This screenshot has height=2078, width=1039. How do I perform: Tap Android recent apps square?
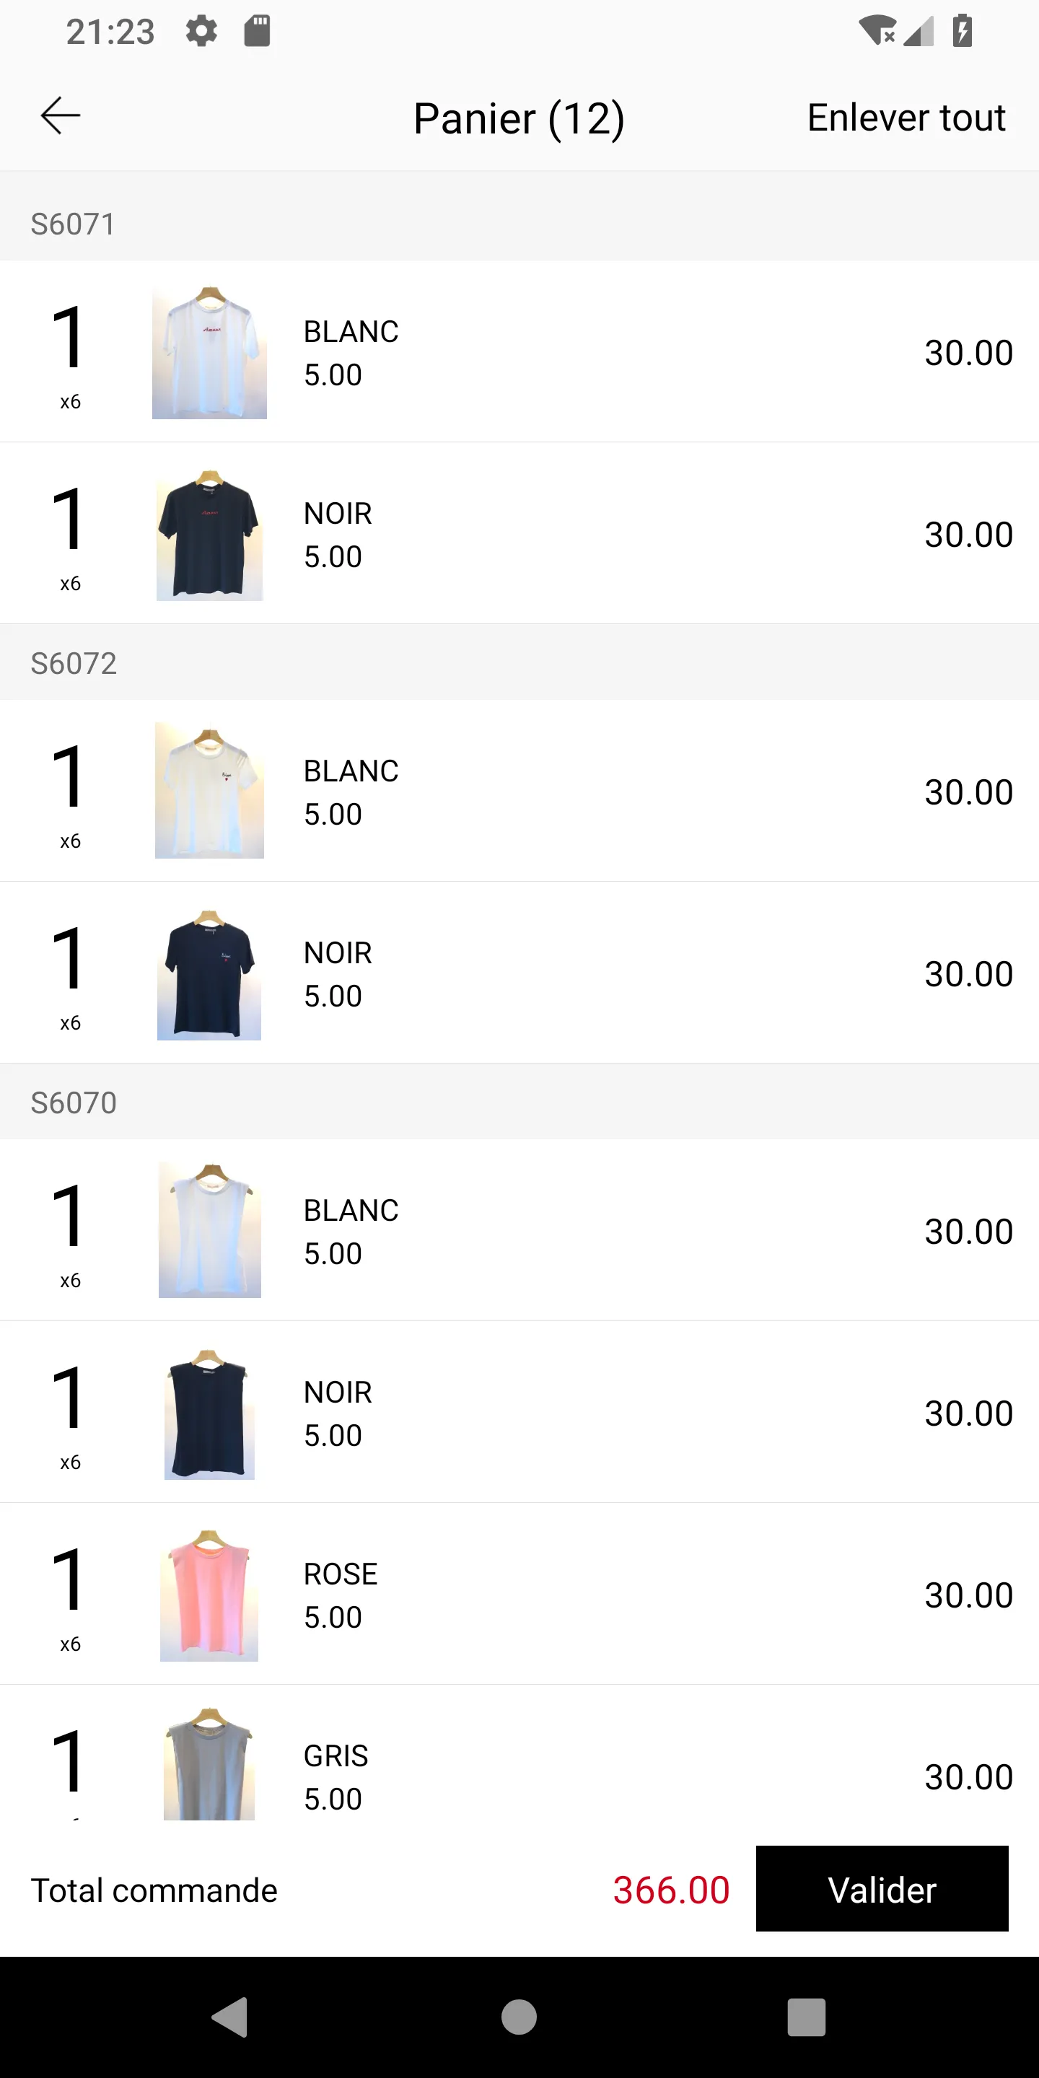pos(807,2017)
